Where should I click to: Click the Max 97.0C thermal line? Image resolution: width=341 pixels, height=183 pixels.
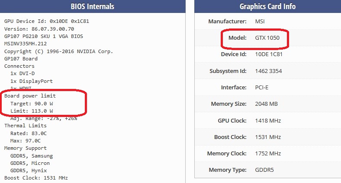(x=26, y=141)
